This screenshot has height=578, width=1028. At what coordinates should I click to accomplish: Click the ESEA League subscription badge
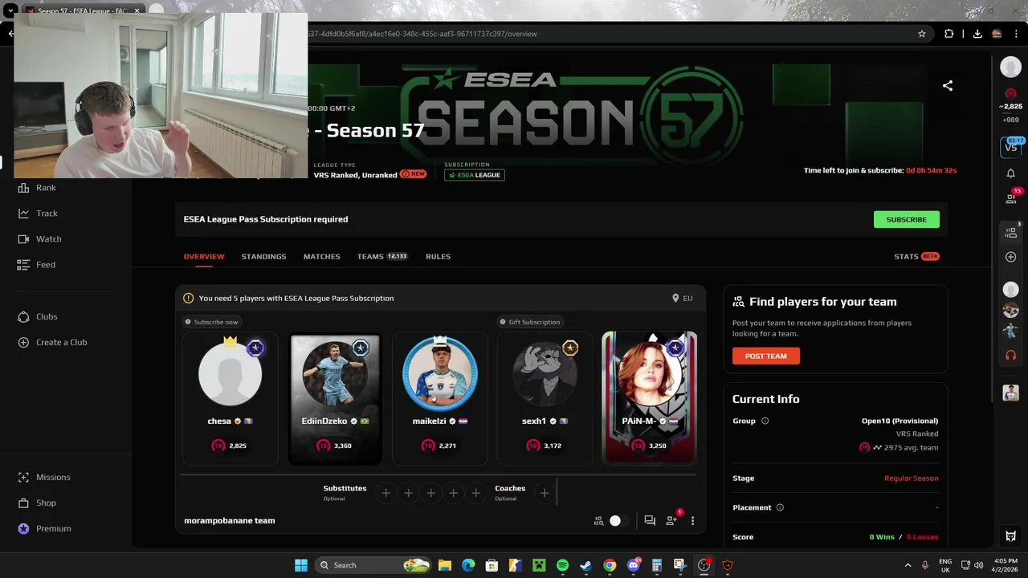point(475,174)
